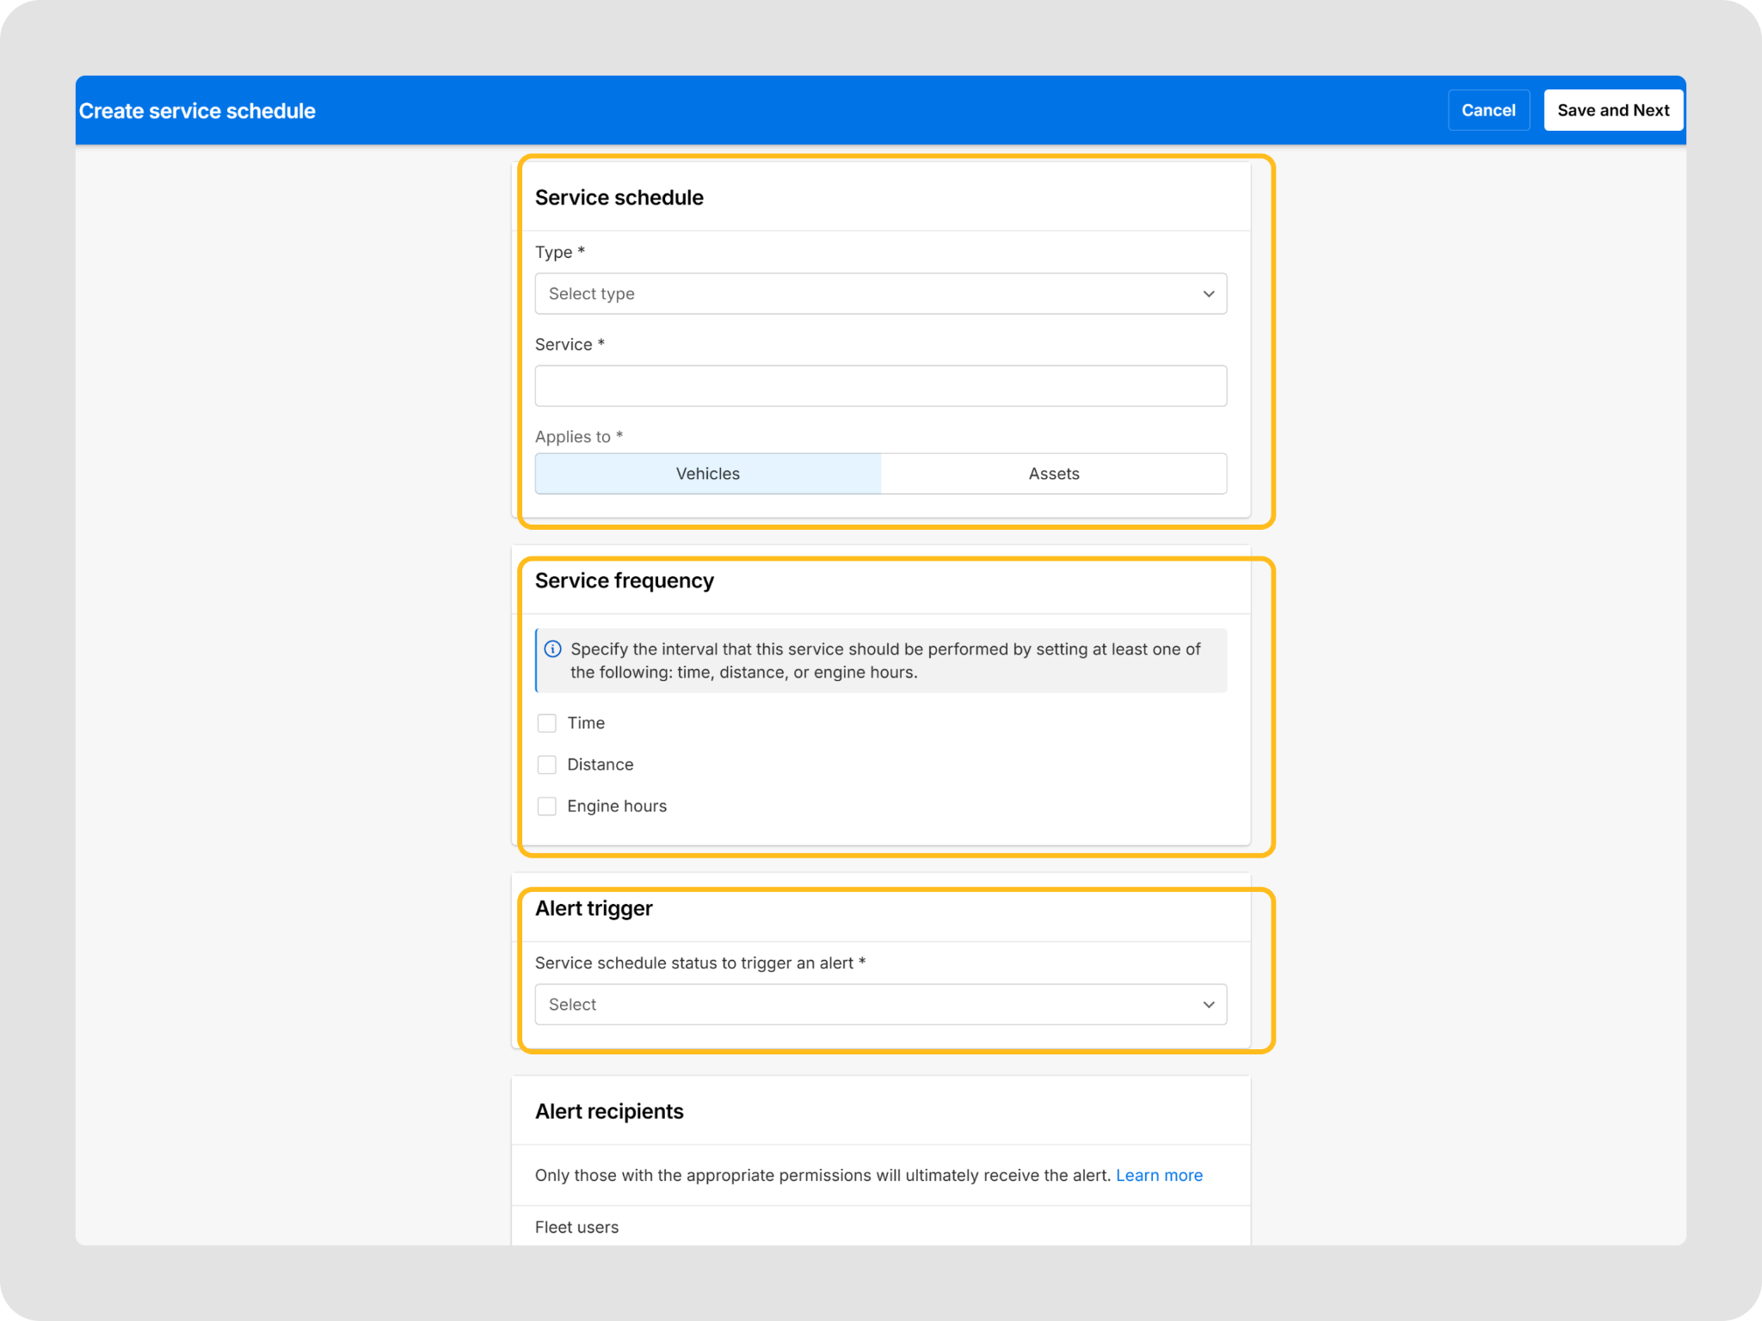Click the Service schedule section heading
This screenshot has width=1762, height=1321.
(619, 198)
